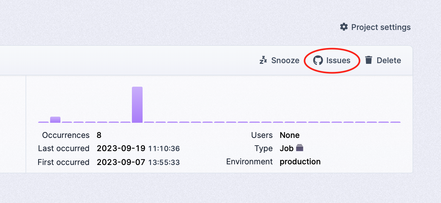This screenshot has width=441, height=203.
Task: Click the zzz Snooze icon
Action: (264, 60)
